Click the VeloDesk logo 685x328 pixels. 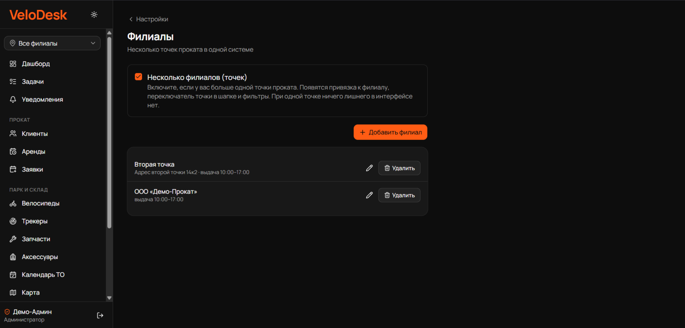click(38, 15)
